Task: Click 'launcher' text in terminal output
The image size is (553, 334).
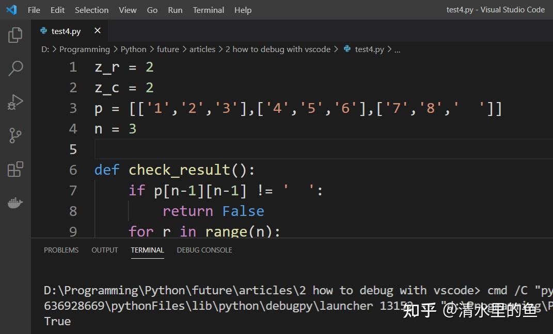Action: pyautogui.click(x=346, y=306)
